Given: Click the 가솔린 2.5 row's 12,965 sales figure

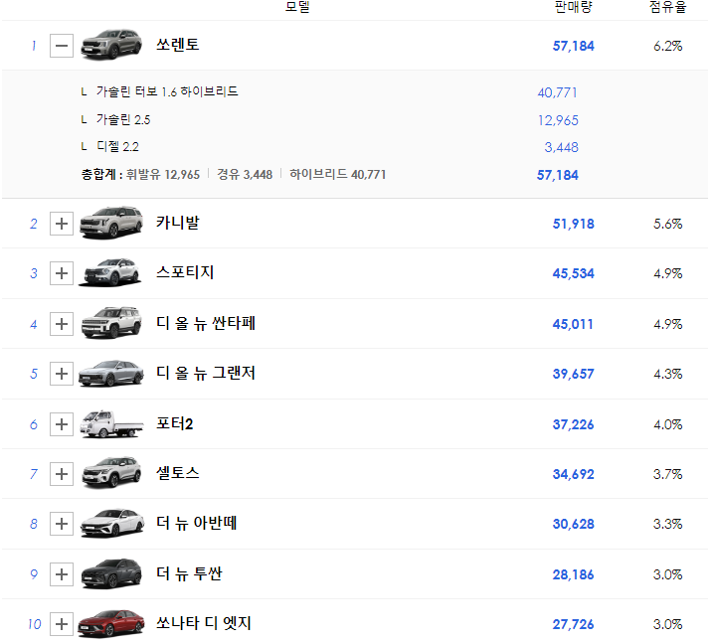Looking at the screenshot, I should [558, 120].
